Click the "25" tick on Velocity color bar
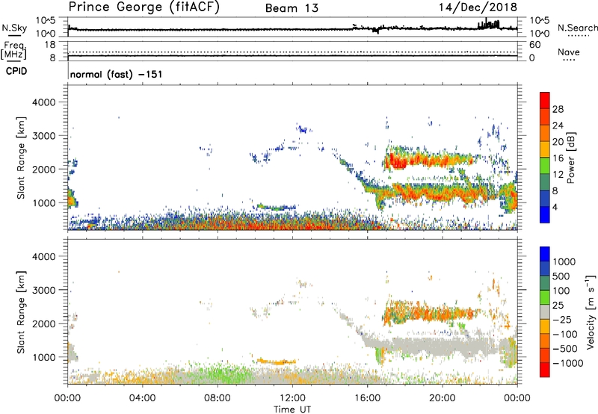The height and width of the screenshot is (414, 598). click(x=558, y=306)
